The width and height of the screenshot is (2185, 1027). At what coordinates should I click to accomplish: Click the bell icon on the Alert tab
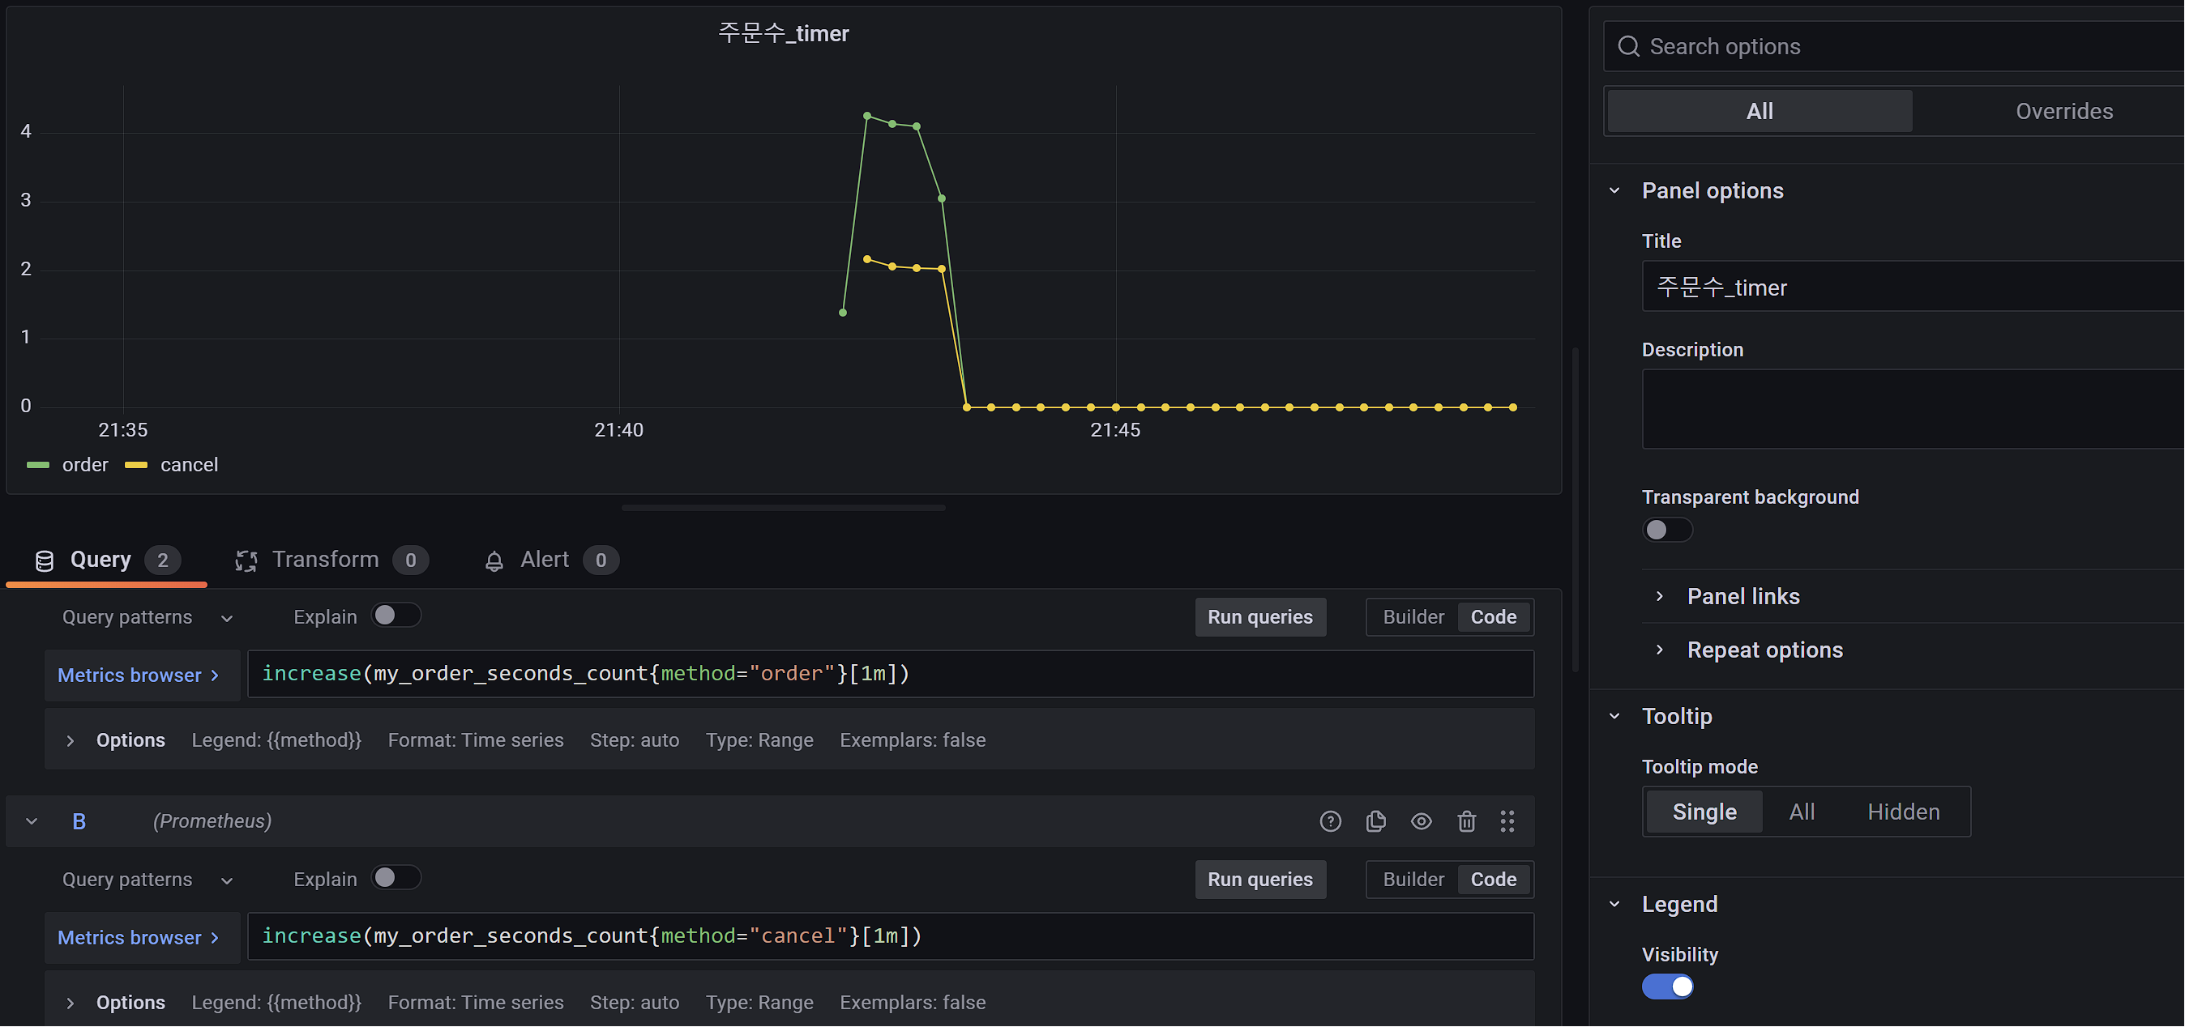[x=494, y=561]
